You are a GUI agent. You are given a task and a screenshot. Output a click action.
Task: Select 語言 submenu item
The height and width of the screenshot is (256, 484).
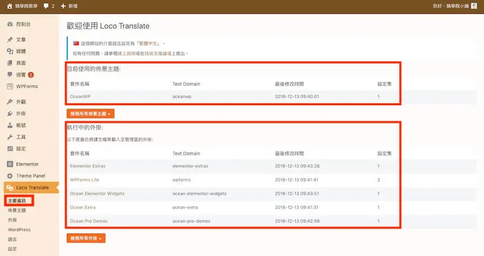12,239
